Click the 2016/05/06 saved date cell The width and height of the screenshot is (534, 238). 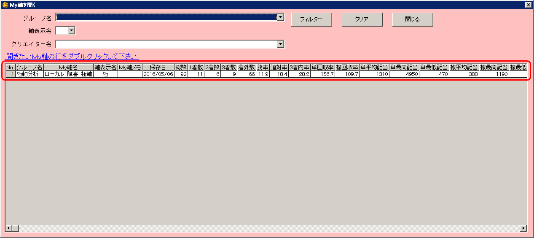(158, 74)
